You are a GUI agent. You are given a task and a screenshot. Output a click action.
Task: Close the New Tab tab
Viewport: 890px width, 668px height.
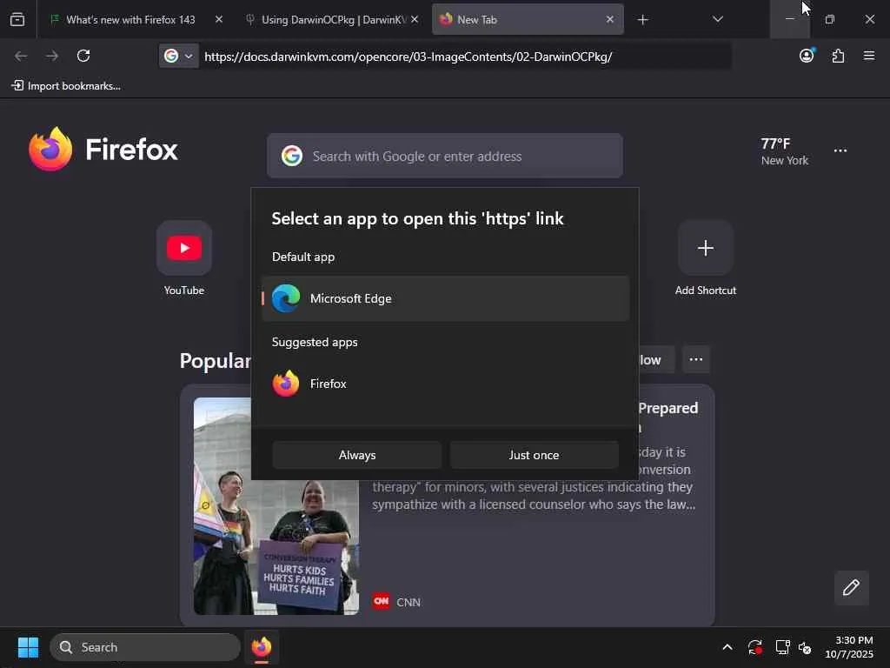[x=609, y=19]
